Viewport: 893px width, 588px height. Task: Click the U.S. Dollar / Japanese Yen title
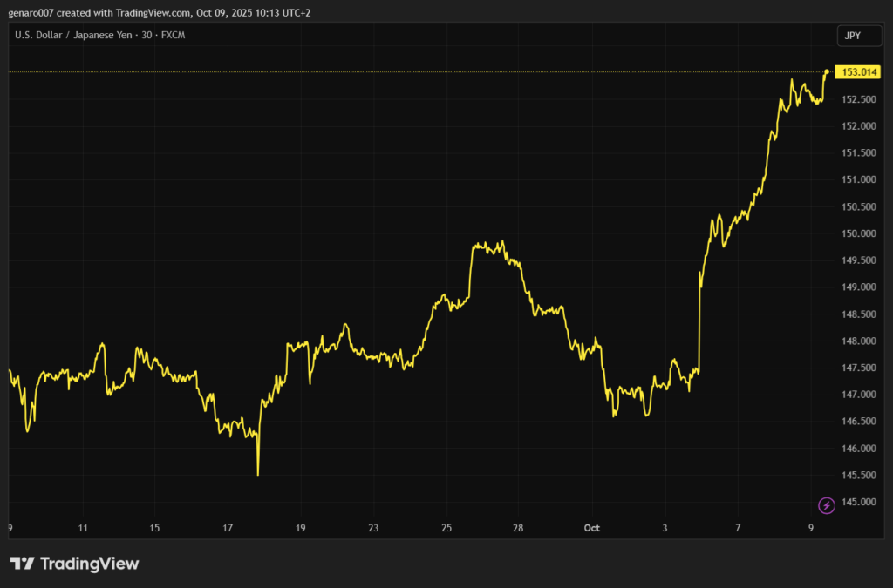tap(99, 35)
